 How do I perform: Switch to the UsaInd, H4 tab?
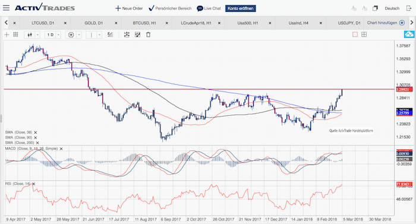pyautogui.click(x=298, y=23)
